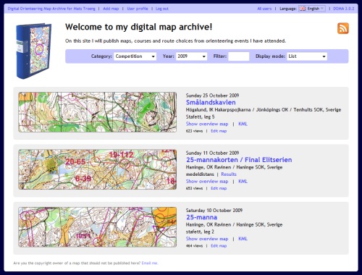
Task: Select the 'Sunday 11 October 2009' date text
Action: [212, 153]
